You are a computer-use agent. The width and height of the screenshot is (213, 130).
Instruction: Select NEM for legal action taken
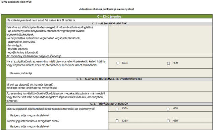tap(168, 121)
